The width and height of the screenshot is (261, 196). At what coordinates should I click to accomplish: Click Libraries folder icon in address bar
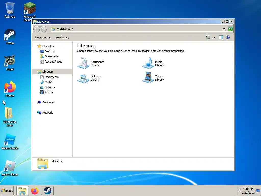(53, 29)
